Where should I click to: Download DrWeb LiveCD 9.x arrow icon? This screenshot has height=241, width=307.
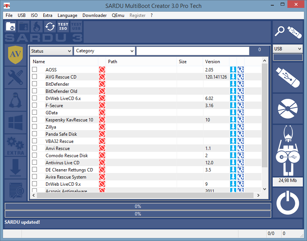click(x=233, y=184)
